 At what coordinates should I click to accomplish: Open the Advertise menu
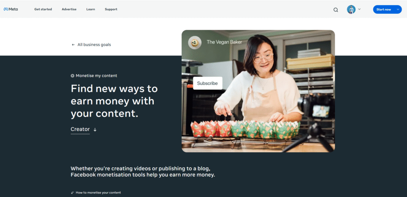click(69, 10)
